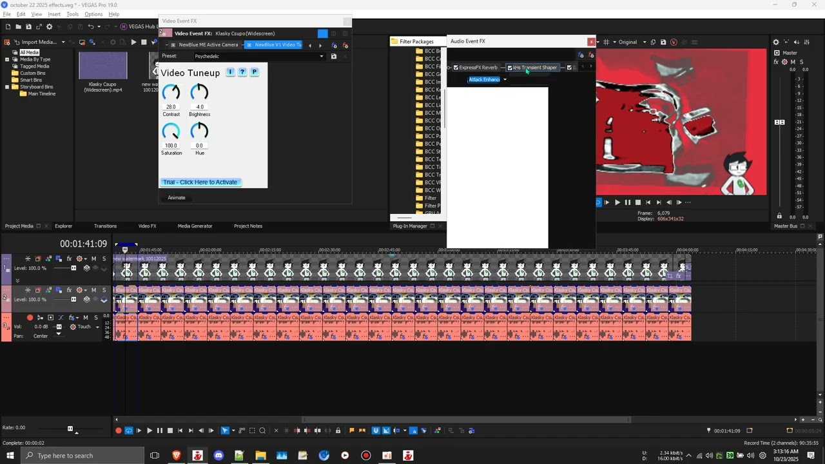Save project using toolbar disk icon
The image size is (825, 464).
[29, 26]
